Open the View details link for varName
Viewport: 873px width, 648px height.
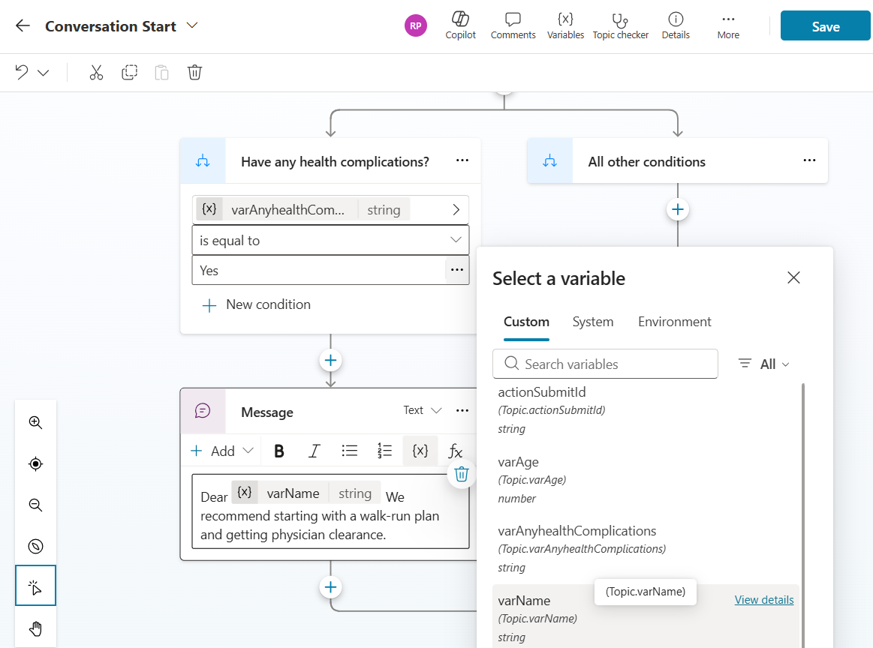pyautogui.click(x=763, y=600)
